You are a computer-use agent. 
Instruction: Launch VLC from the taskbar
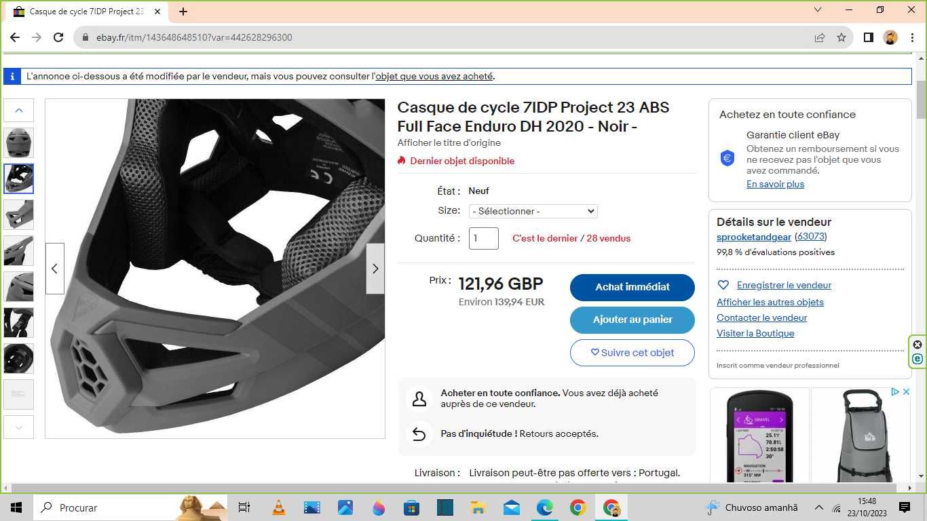pyautogui.click(x=278, y=507)
